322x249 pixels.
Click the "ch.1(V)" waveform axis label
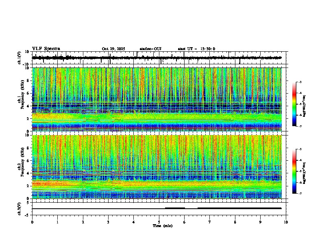(x=20, y=58)
